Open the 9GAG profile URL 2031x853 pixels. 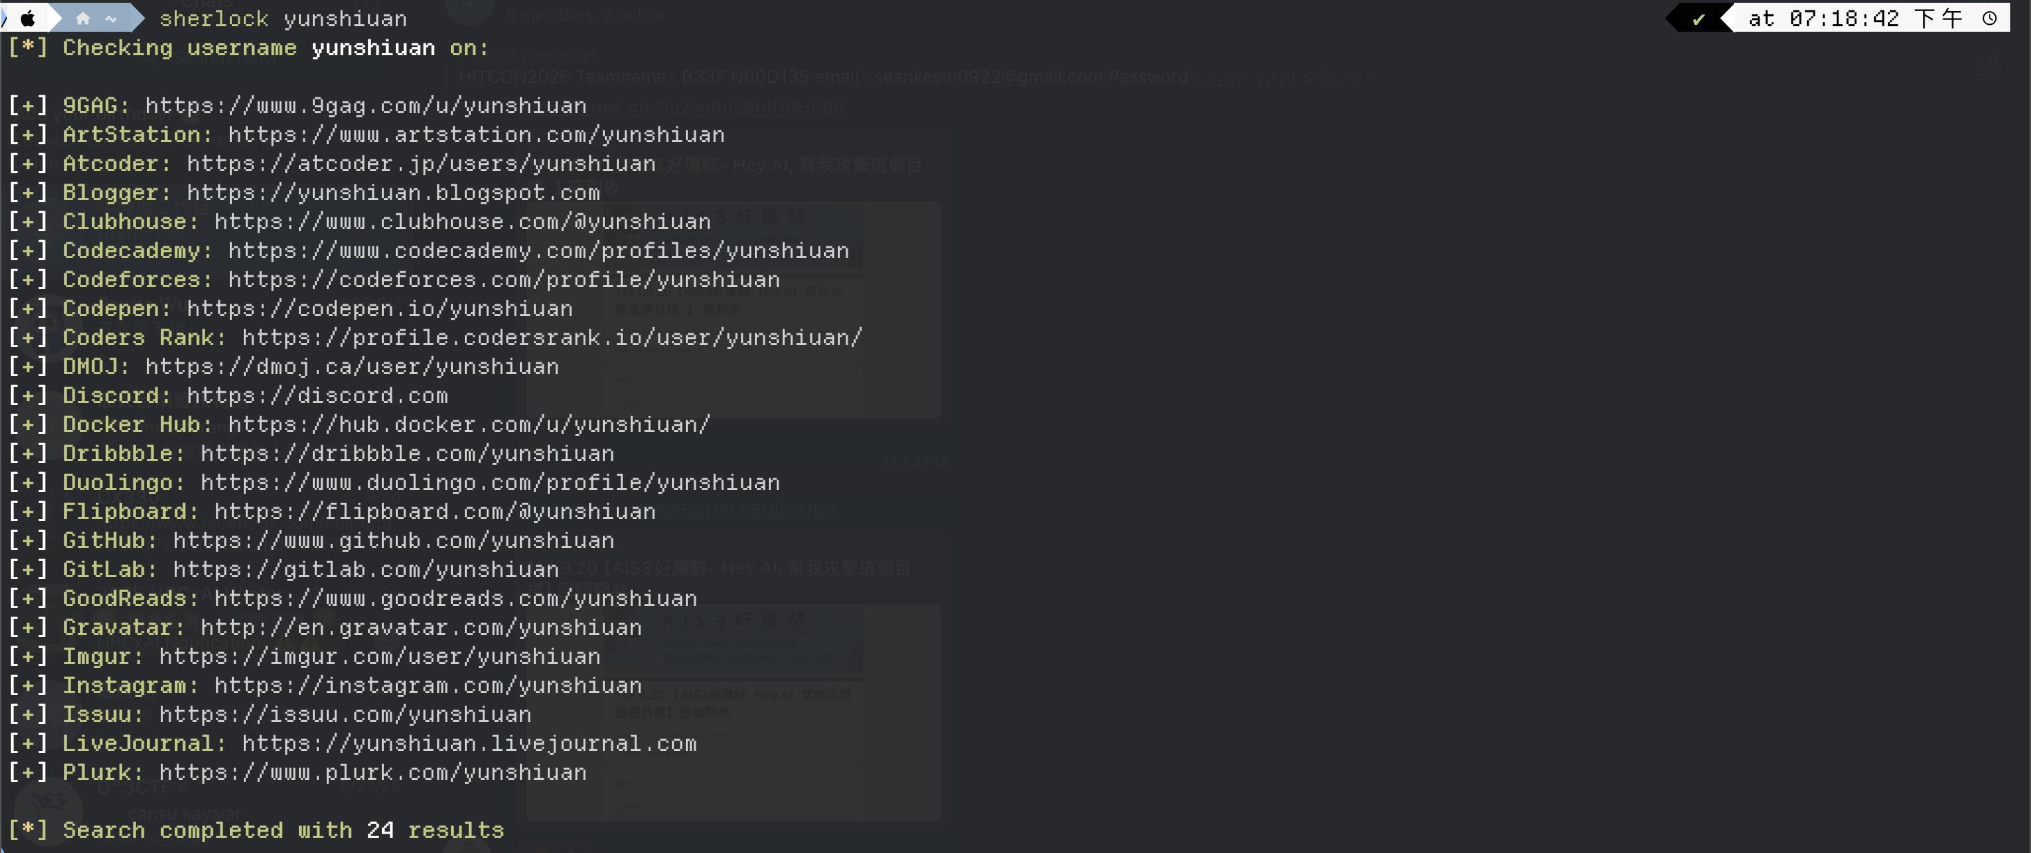[x=366, y=106]
